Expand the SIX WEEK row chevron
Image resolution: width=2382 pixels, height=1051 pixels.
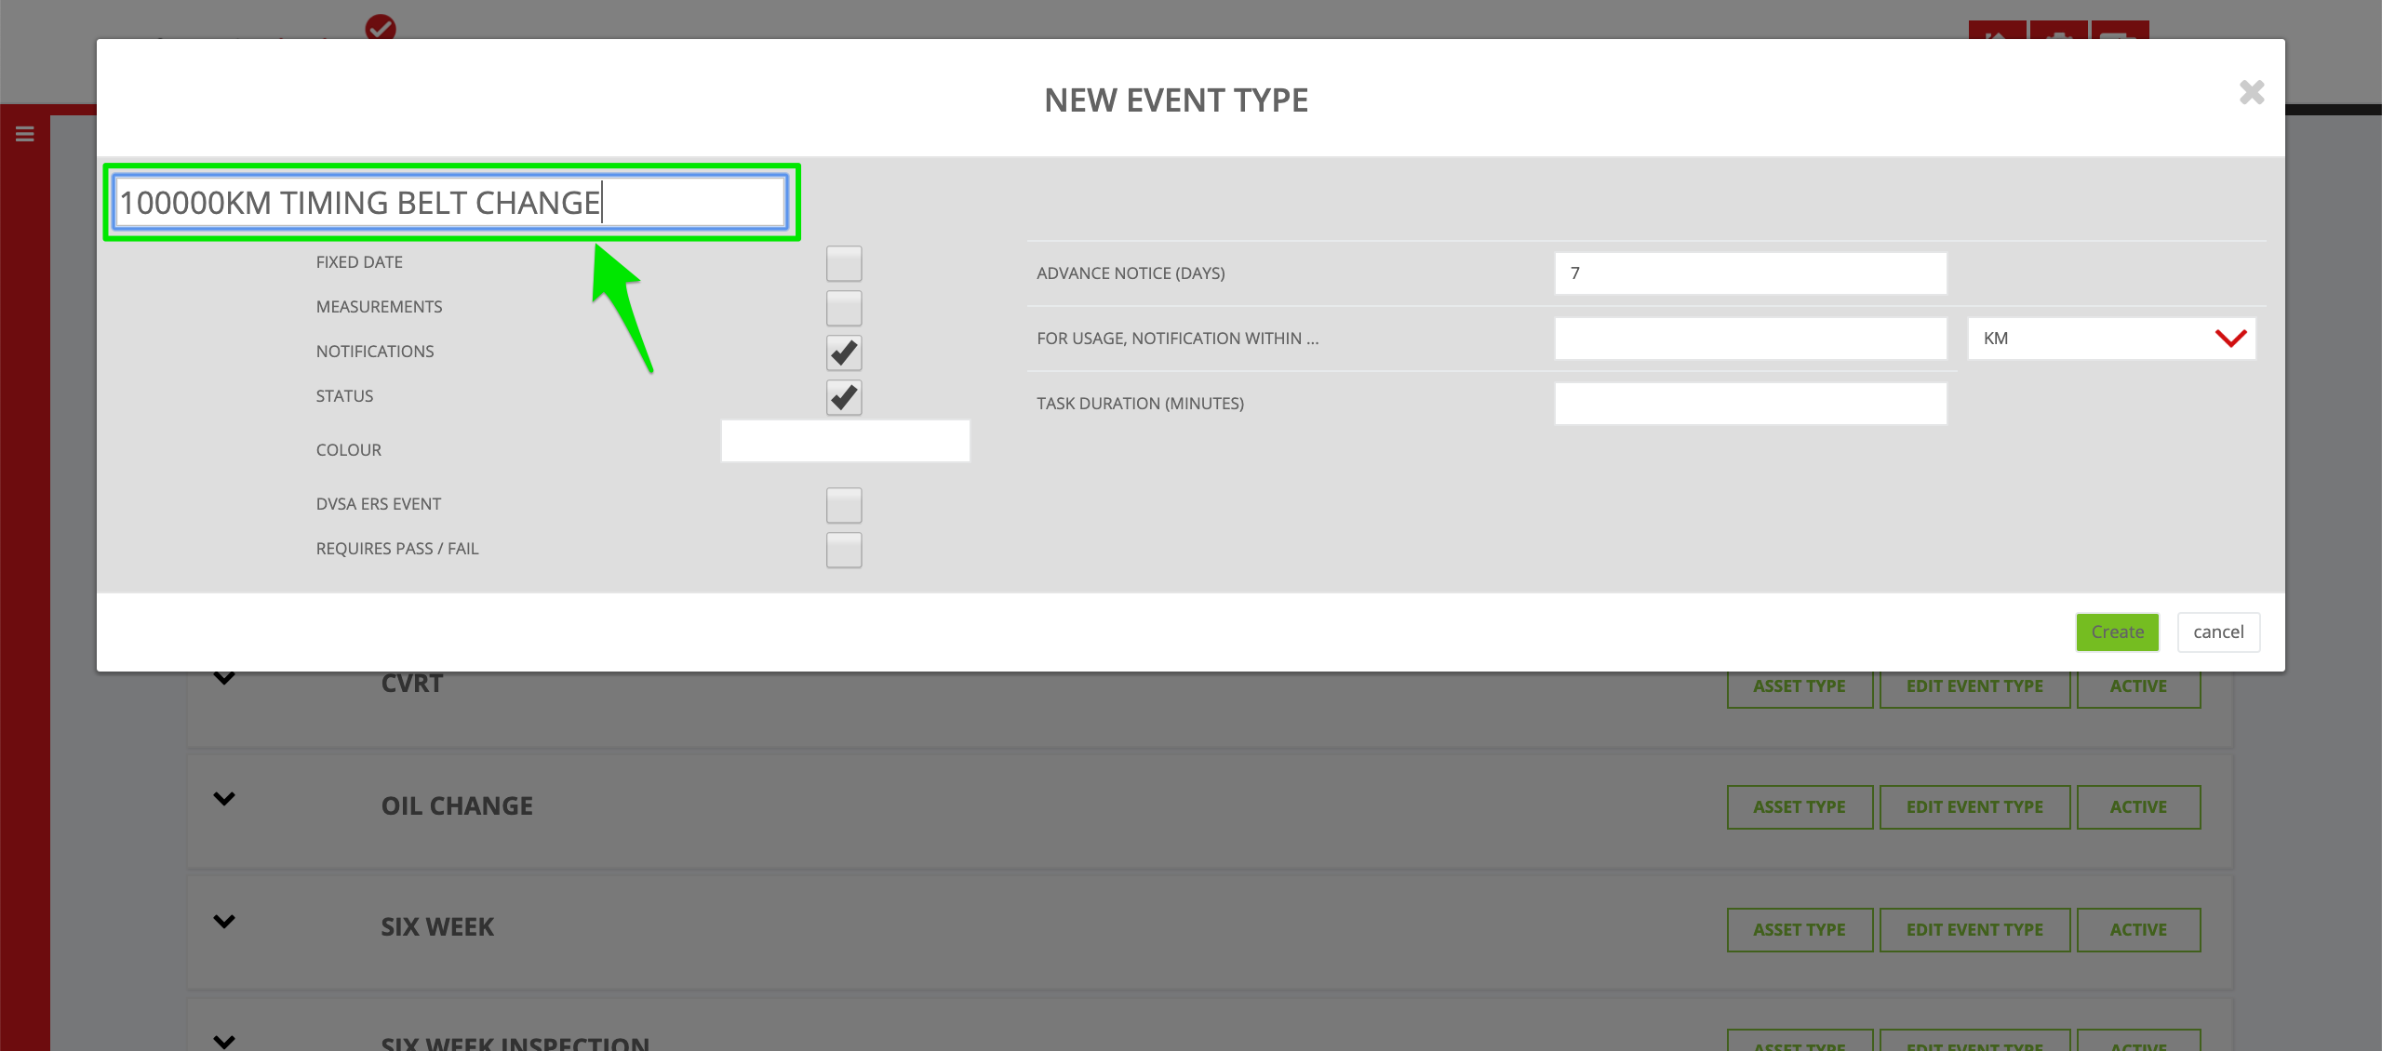[224, 922]
